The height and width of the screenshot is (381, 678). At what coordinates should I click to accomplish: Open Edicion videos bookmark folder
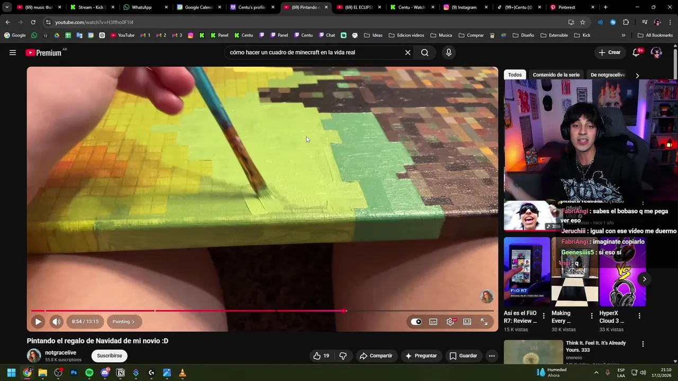click(406, 35)
